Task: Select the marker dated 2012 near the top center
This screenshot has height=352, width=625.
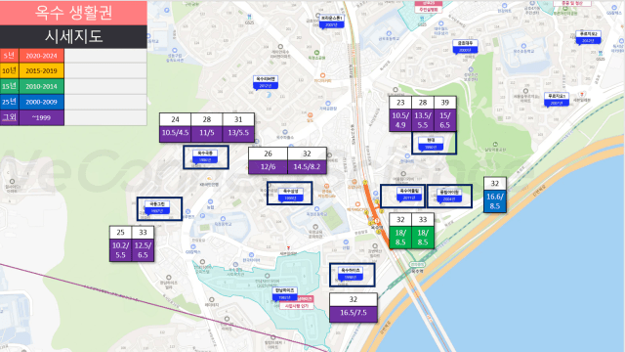Action: pyautogui.click(x=265, y=82)
